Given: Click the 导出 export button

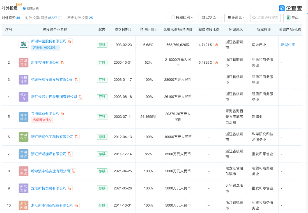Looking at the screenshot, I should coord(293,18).
